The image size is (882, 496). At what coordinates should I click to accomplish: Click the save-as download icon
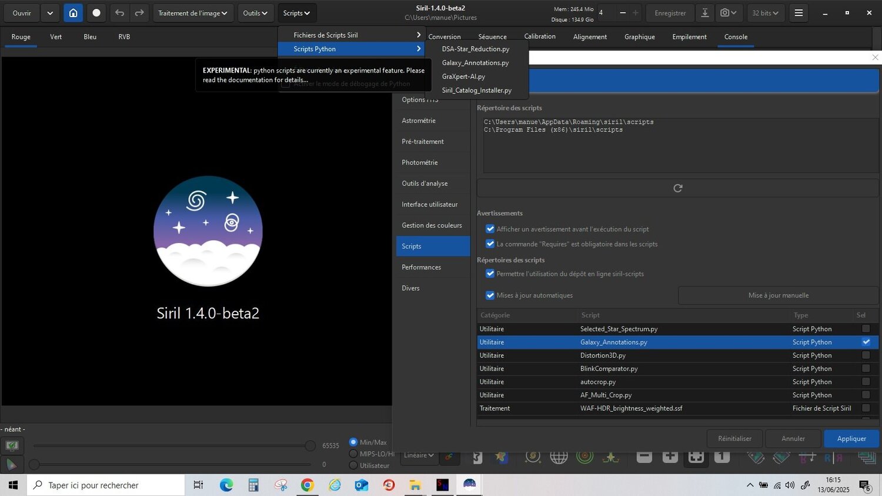click(x=705, y=13)
